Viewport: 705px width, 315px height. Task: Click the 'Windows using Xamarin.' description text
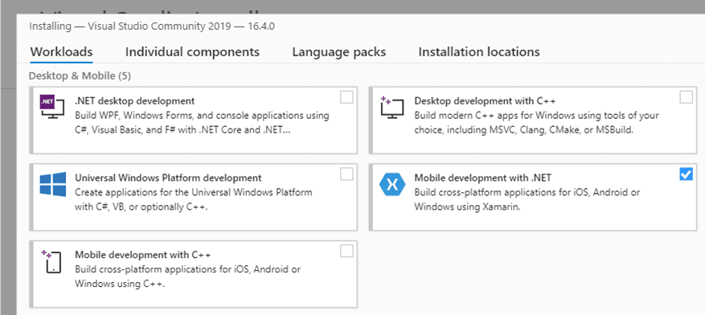467,207
